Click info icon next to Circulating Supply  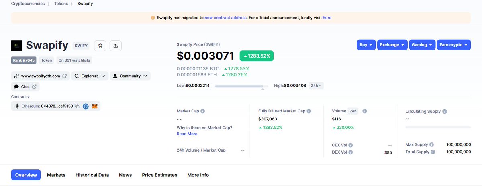(x=445, y=112)
